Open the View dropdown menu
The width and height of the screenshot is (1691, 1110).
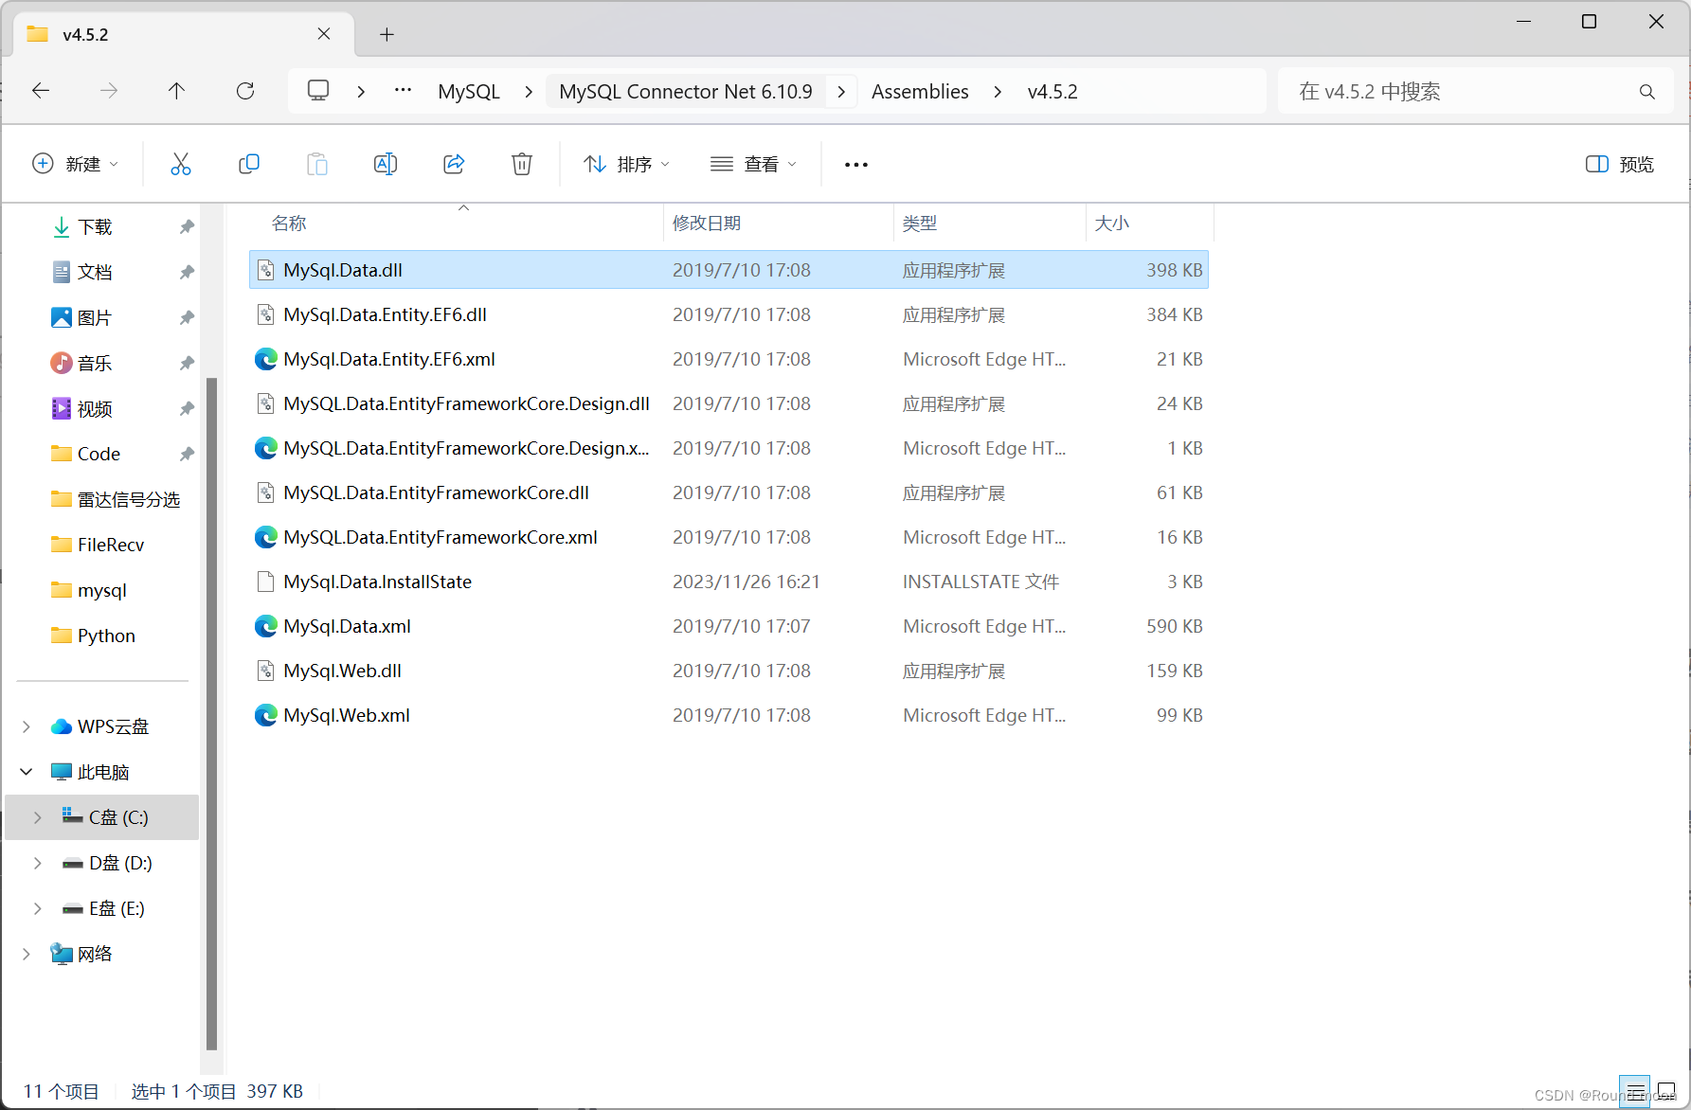point(754,164)
